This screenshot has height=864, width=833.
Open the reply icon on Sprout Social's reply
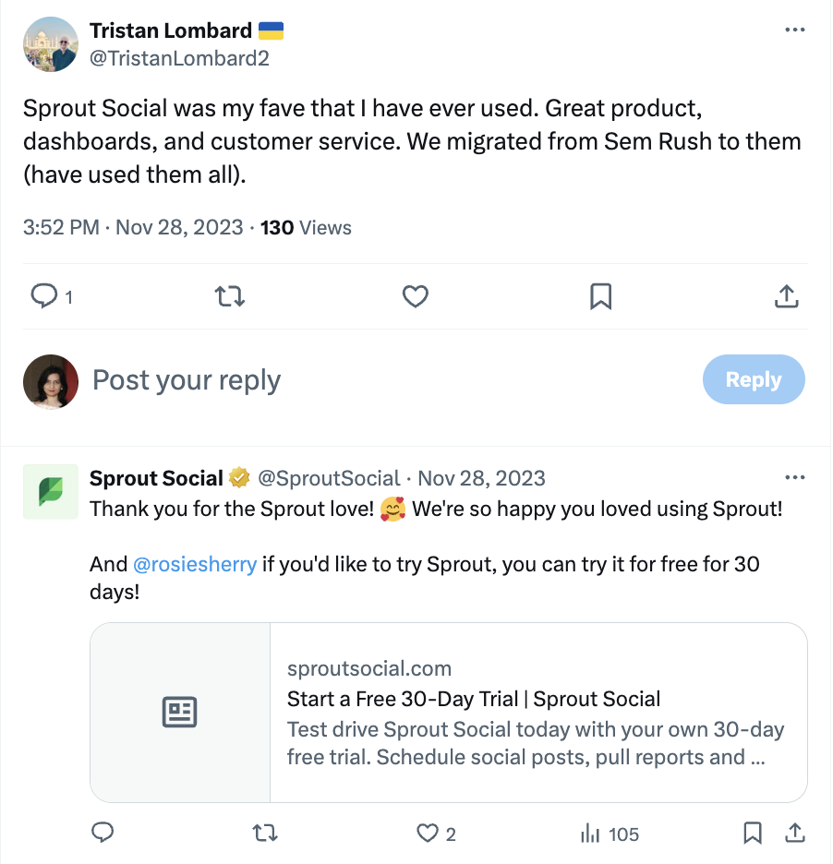[103, 833]
